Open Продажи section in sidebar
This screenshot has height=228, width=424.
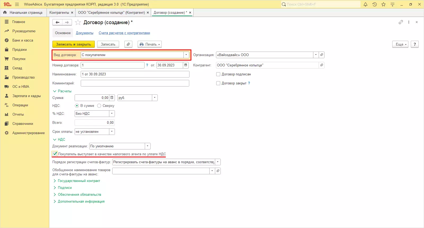coord(20,50)
